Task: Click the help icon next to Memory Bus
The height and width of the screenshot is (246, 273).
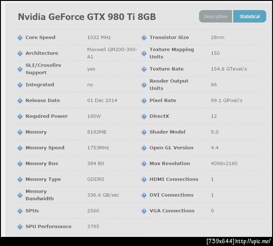Action: point(20,164)
